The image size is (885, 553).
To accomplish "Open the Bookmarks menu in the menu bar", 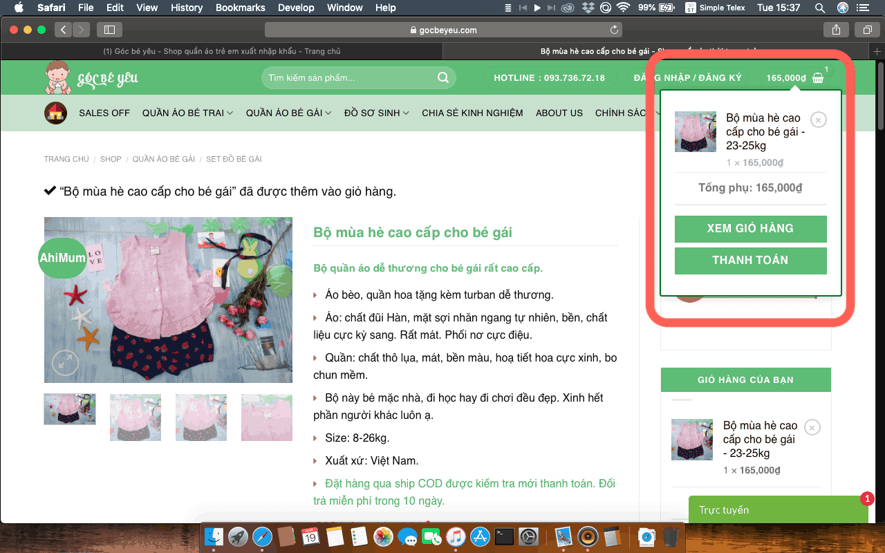I will (x=240, y=8).
